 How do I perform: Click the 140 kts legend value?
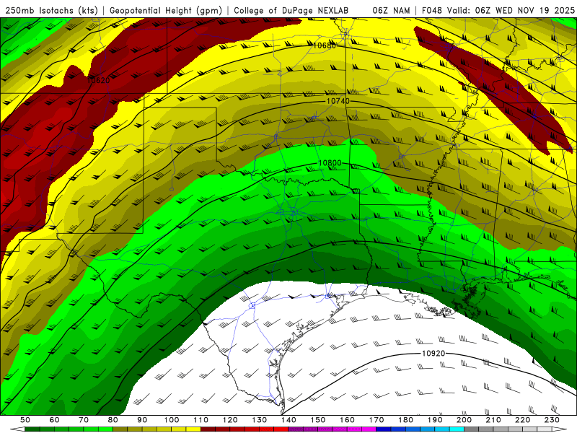click(x=288, y=420)
